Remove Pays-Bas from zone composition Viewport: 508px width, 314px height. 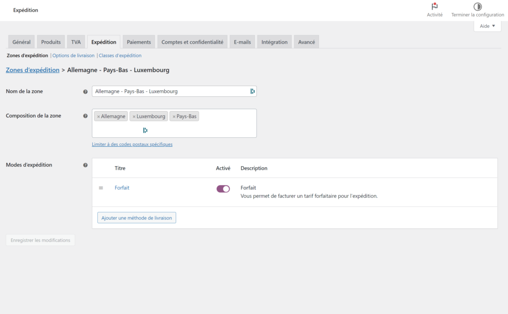coord(174,117)
